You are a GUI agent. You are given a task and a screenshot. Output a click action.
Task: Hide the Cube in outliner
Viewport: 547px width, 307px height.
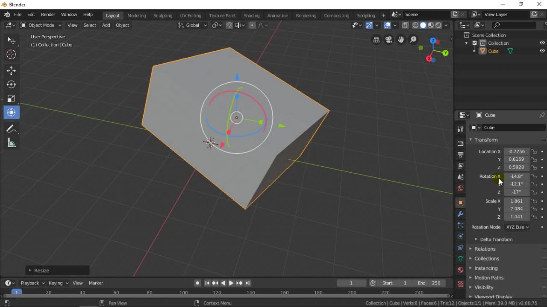coord(542,51)
